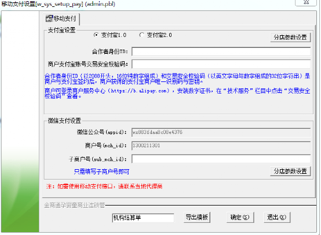Select the 支付宝2.0 radio button

[141, 35]
